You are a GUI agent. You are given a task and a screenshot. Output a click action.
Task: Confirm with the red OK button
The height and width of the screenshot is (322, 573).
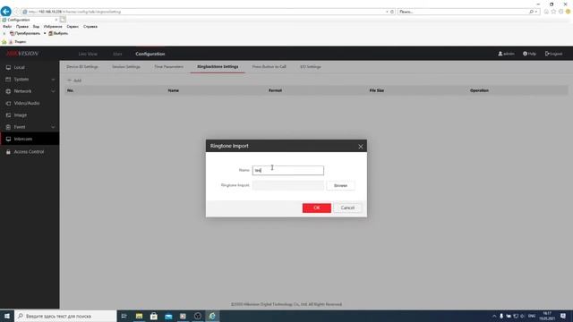(x=317, y=208)
